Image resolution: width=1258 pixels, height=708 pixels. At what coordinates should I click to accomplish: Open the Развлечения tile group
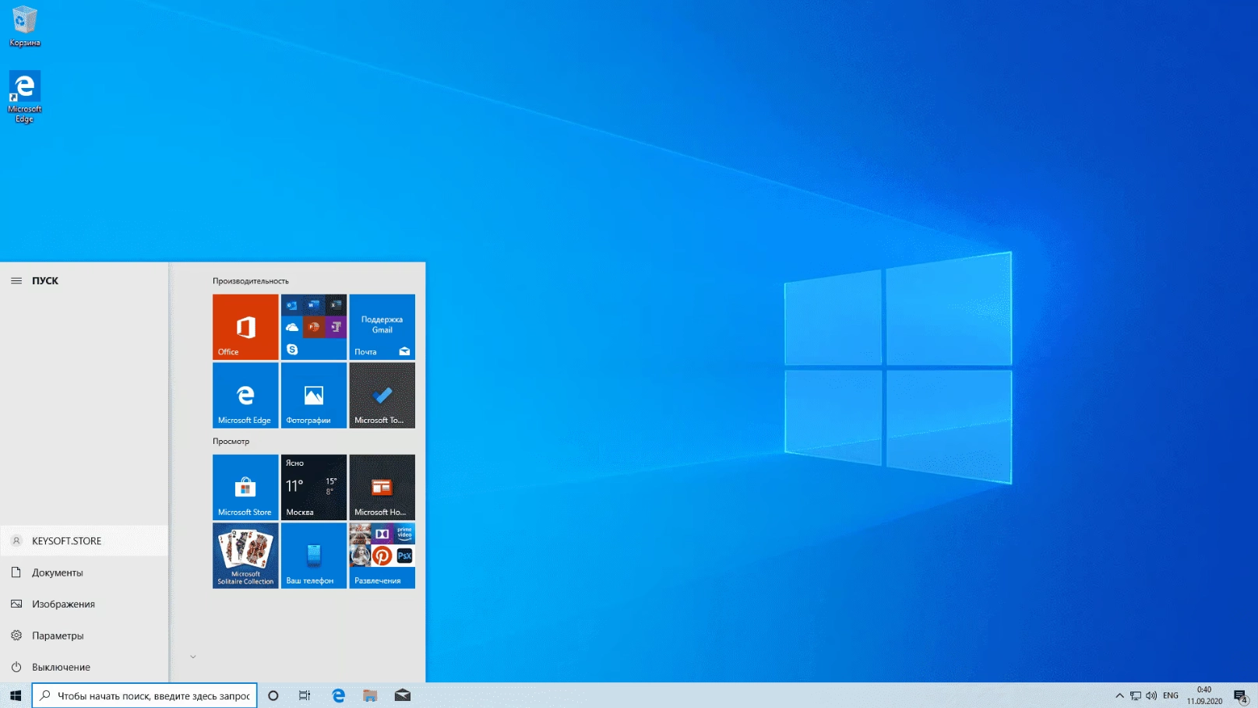(x=382, y=555)
